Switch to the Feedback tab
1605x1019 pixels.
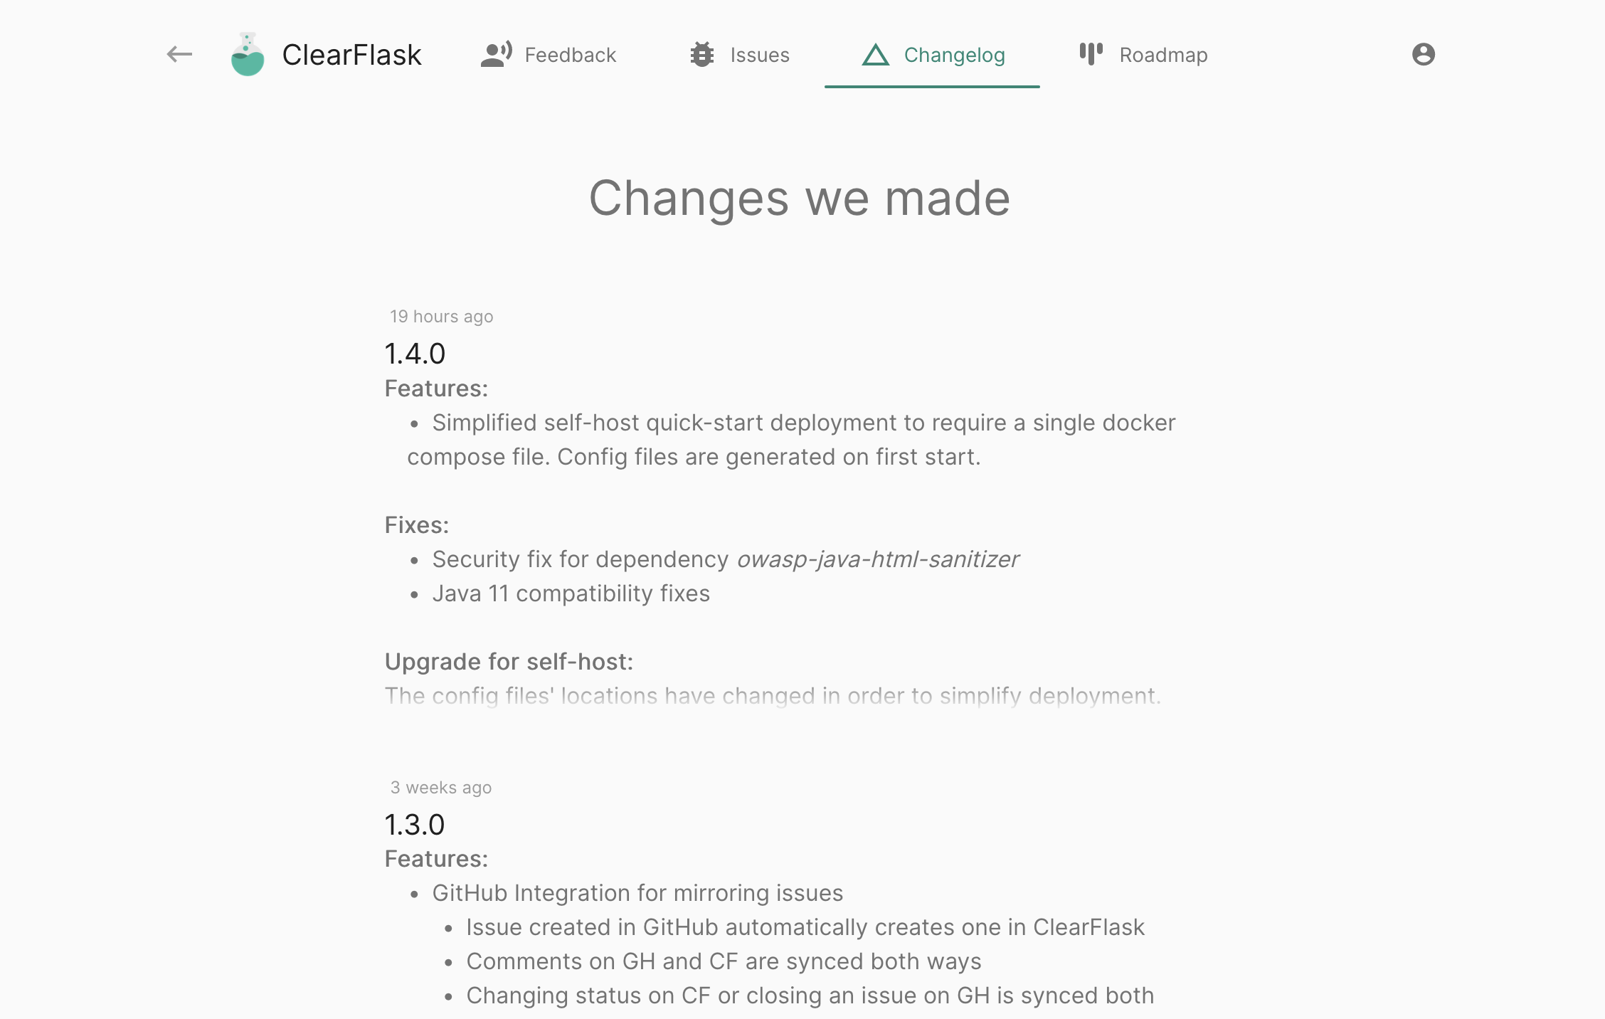570,54
